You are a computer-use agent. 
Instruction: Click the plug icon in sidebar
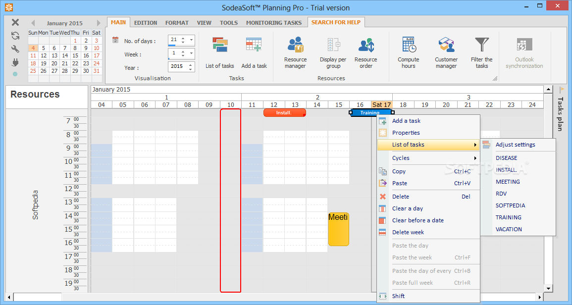[15, 62]
